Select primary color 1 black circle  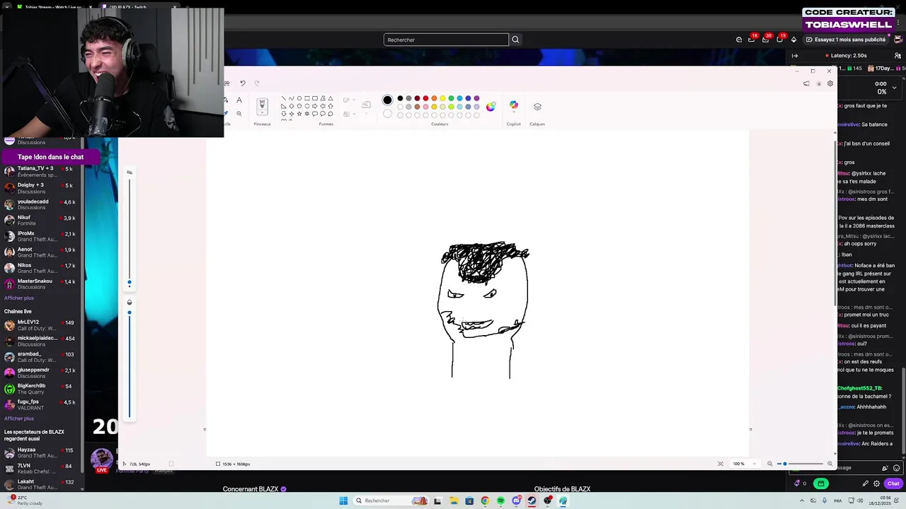(387, 100)
